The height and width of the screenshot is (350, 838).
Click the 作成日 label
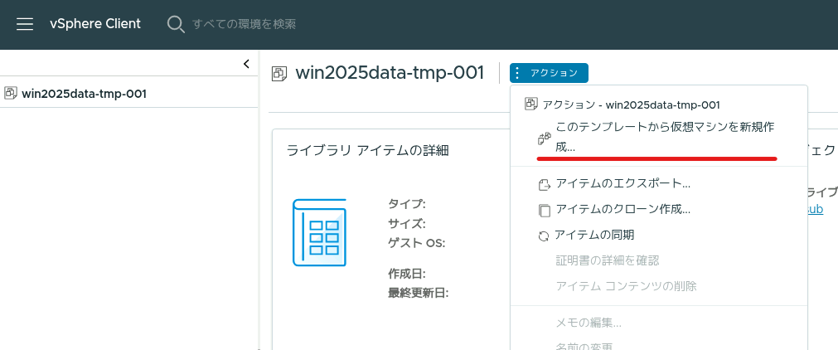[x=407, y=274]
